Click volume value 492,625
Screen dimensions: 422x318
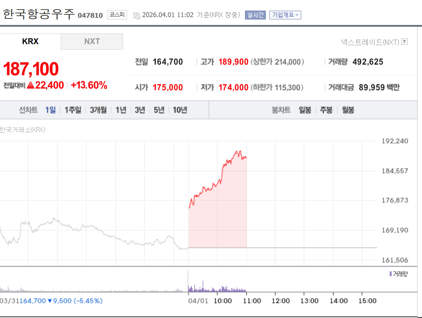click(368, 62)
